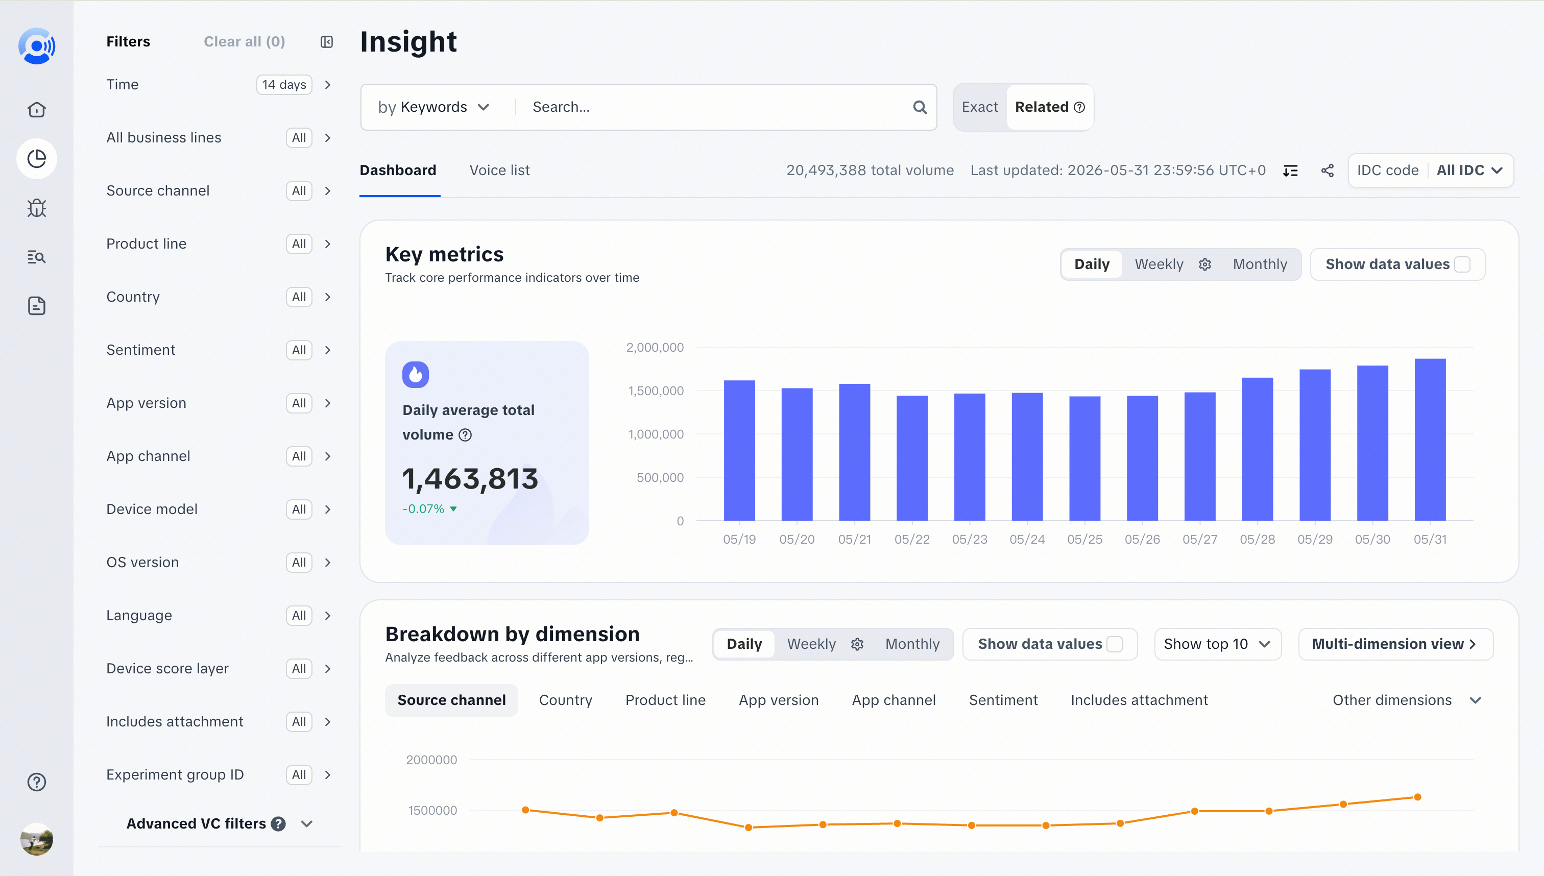Select the Country dimension tab
Viewport: 1544px width, 876px height.
(x=565, y=700)
